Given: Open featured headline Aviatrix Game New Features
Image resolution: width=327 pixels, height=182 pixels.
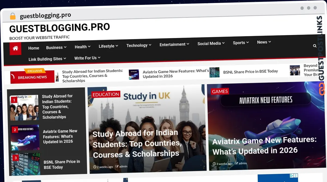Looking at the screenshot, I should (x=264, y=145).
